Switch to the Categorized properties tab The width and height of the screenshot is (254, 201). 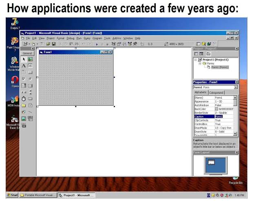tap(216, 93)
